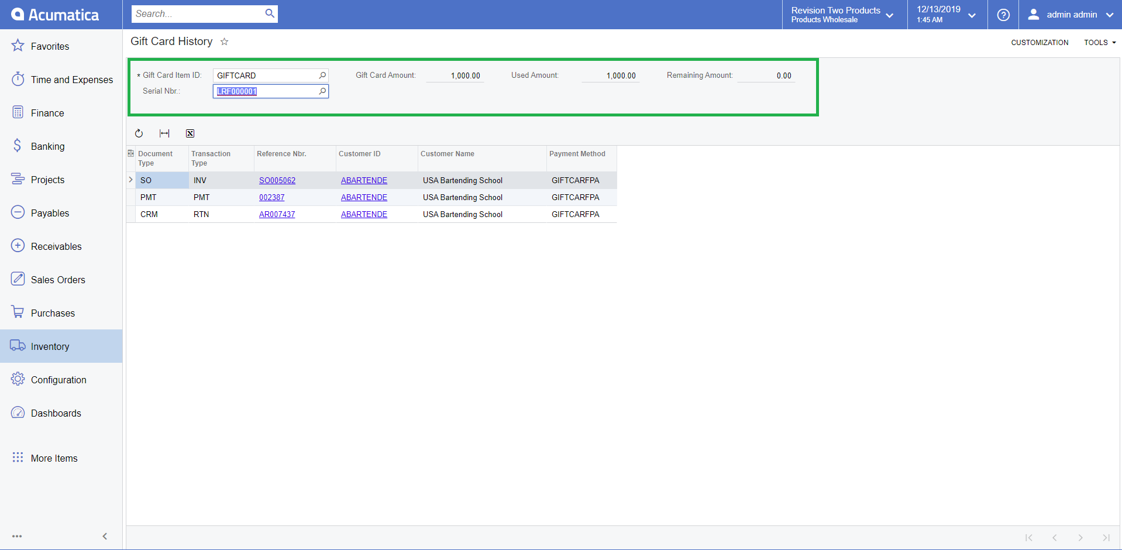Add Gift Card History to favorites star
Viewport: 1122px width, 550px height.
pyautogui.click(x=225, y=42)
